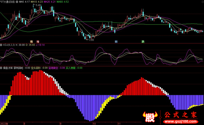Click the 获利回吐: -0.00 label

tap(22, 68)
